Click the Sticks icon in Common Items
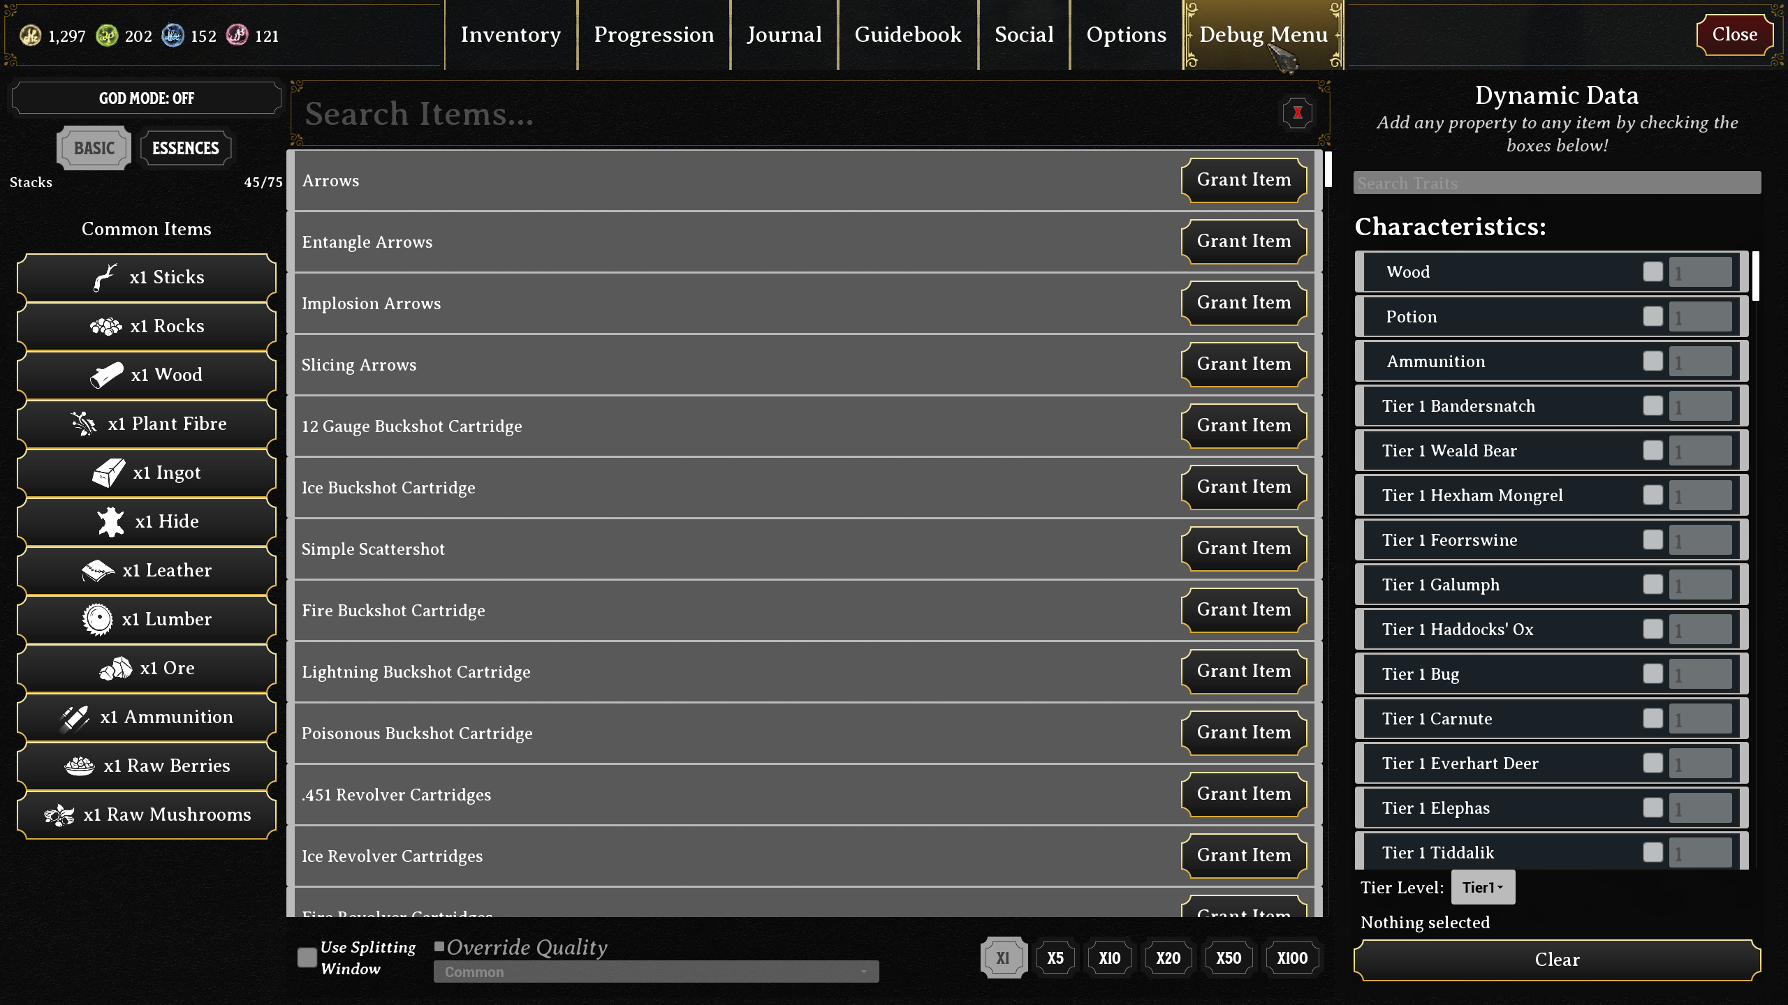 105,277
